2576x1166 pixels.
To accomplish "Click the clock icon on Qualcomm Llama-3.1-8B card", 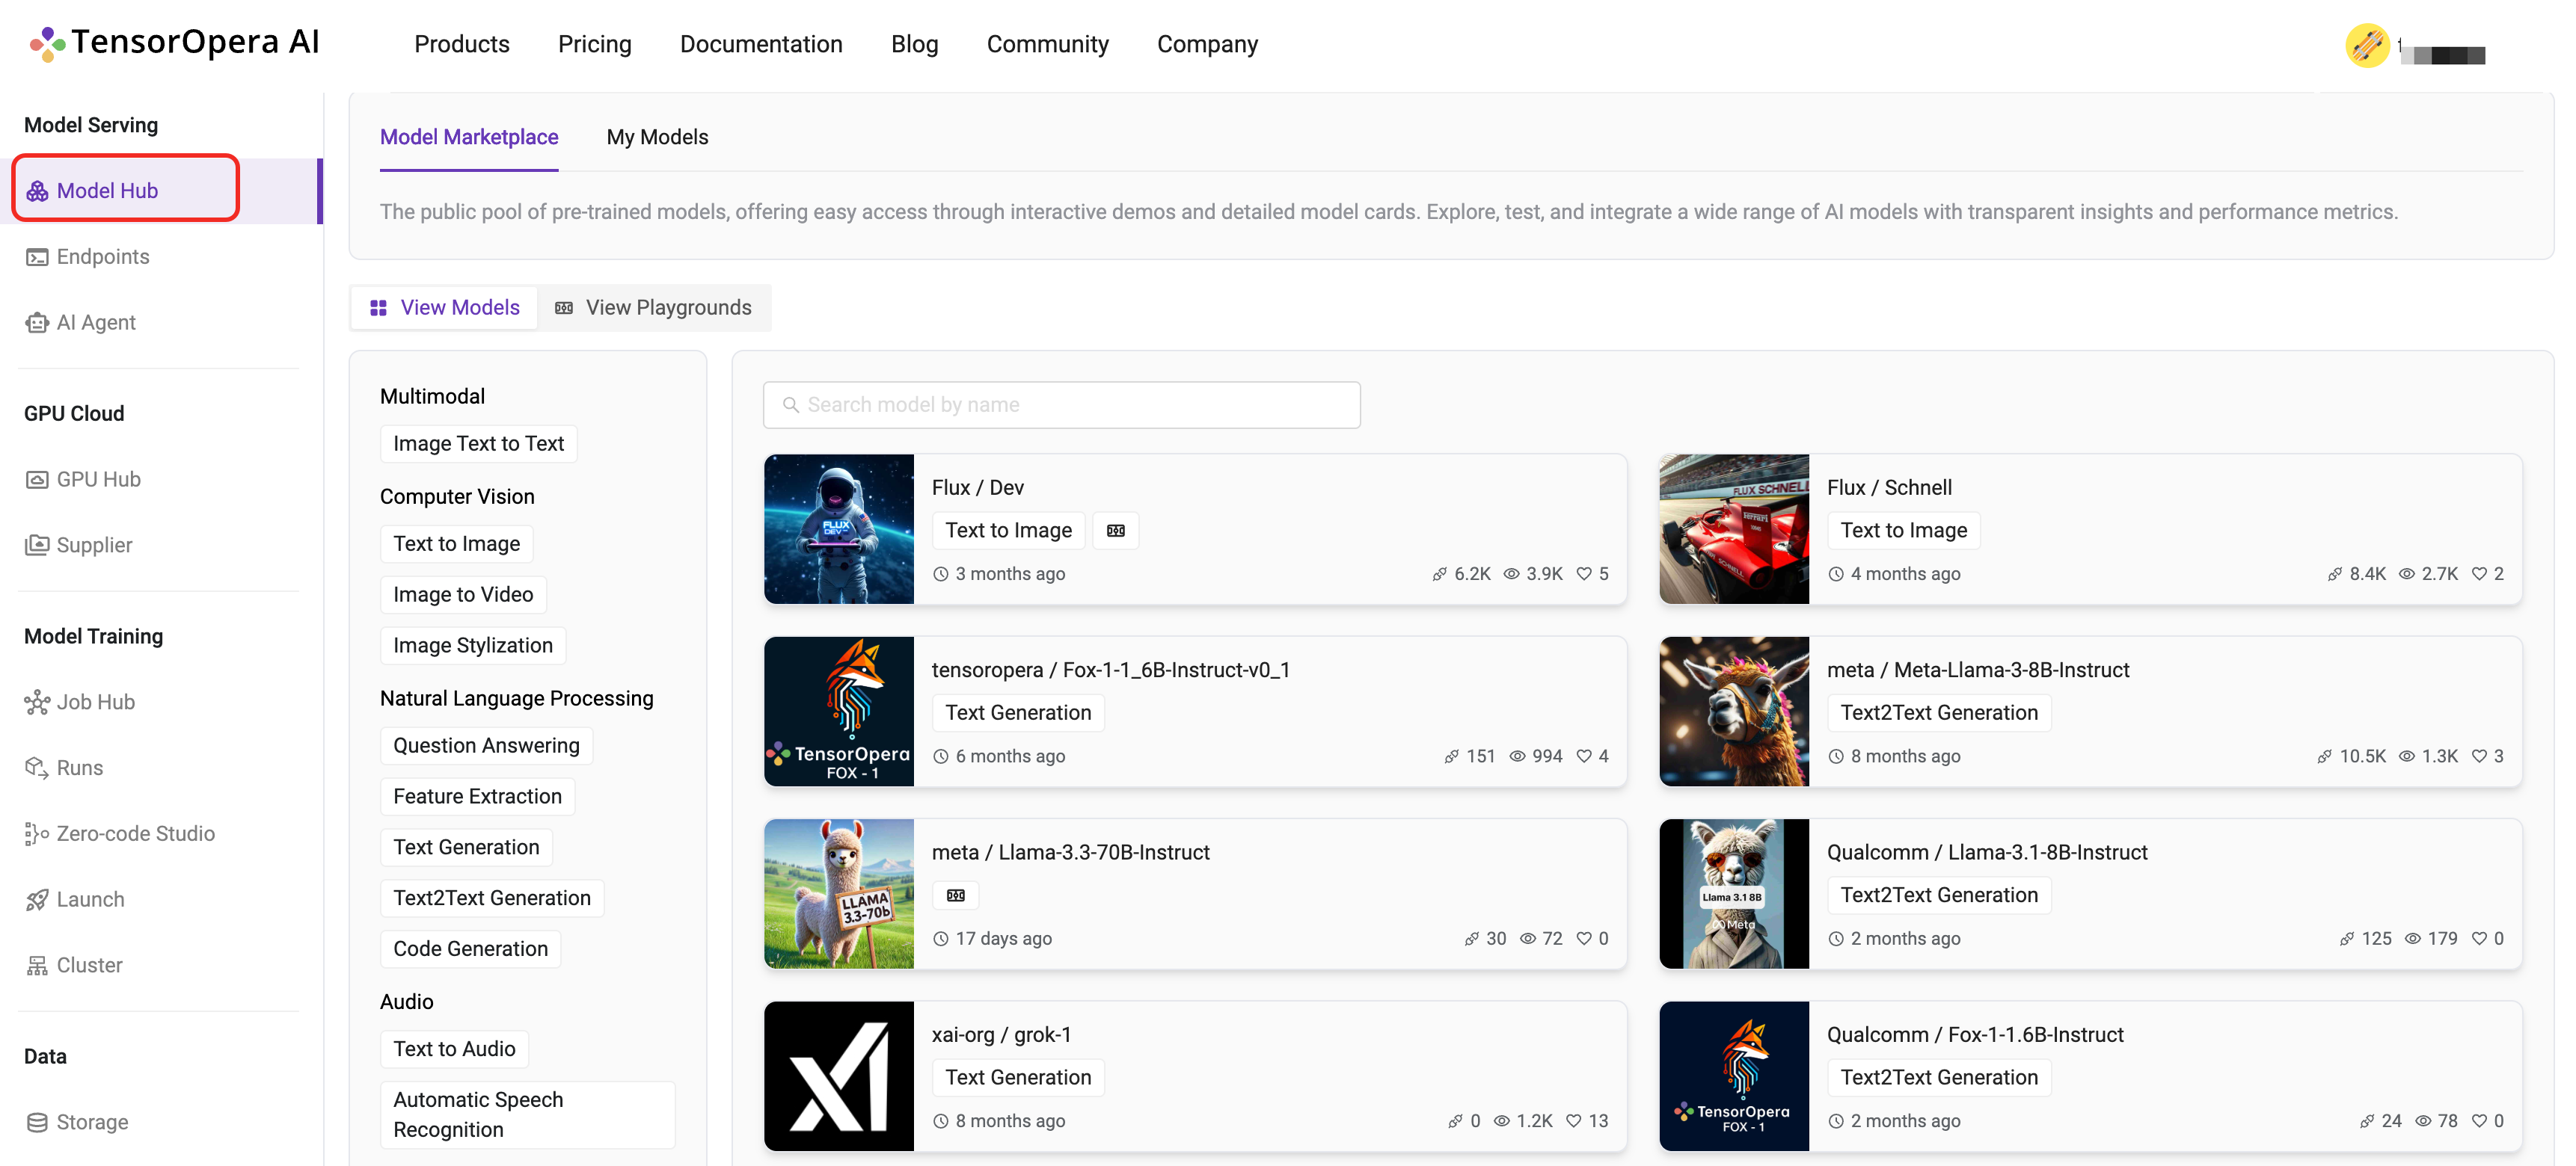I will [x=1836, y=940].
